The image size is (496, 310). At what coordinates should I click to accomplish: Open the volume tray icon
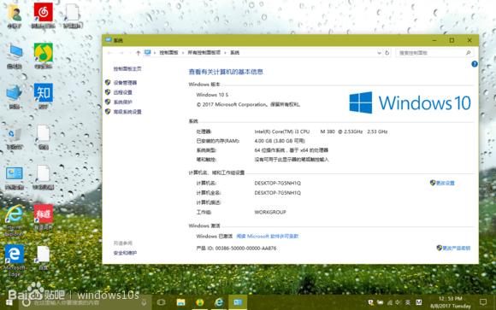click(399, 302)
